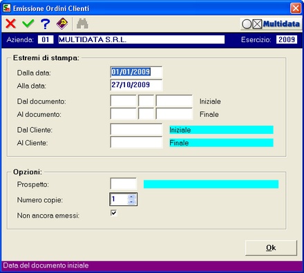The height and width of the screenshot is (273, 304).
Task: Focus the Dalla data field
Action: pos(136,72)
